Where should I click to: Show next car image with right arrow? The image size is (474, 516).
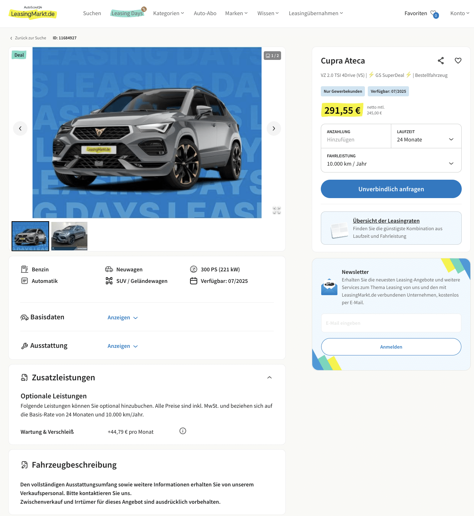point(274,128)
